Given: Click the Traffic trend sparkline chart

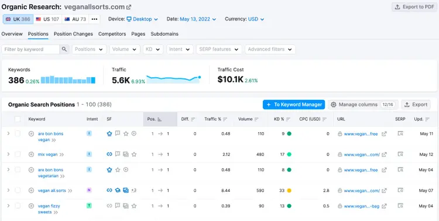Looking at the screenshot, I should pos(174,80).
